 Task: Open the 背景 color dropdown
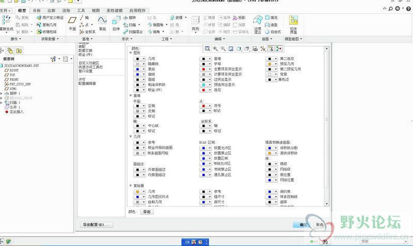click(272, 74)
